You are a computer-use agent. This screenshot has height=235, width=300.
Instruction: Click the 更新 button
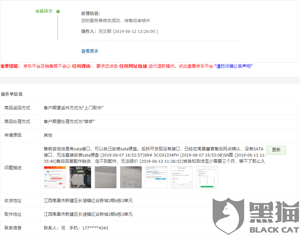click(x=276, y=150)
